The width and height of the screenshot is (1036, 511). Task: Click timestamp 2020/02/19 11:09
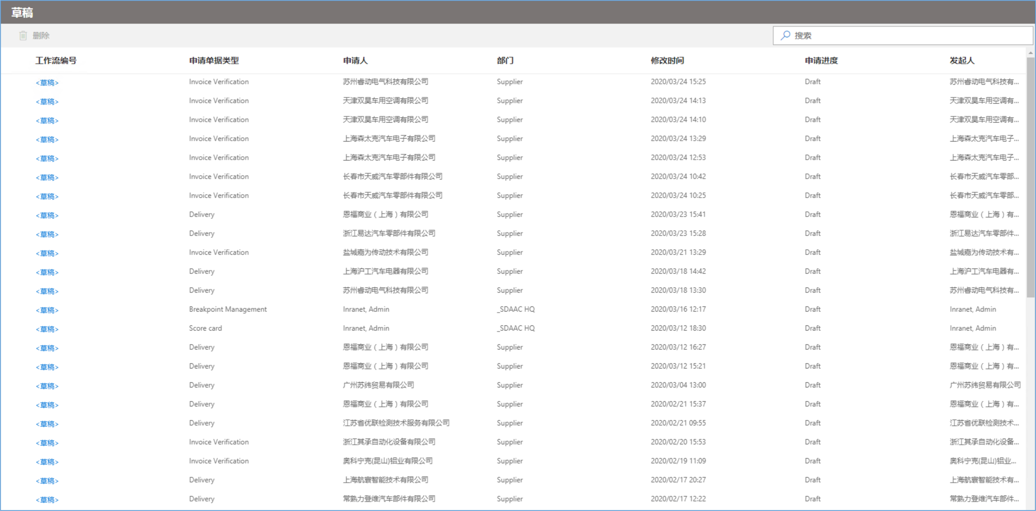678,460
